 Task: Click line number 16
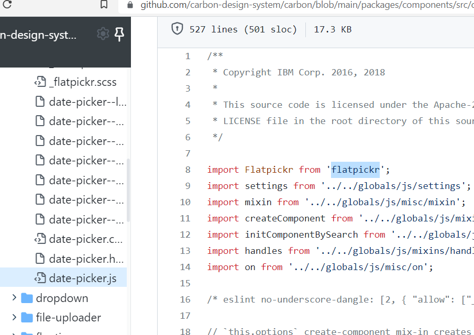(x=185, y=299)
